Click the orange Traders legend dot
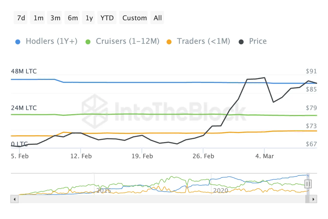The height and width of the screenshot is (219, 328). click(x=169, y=42)
